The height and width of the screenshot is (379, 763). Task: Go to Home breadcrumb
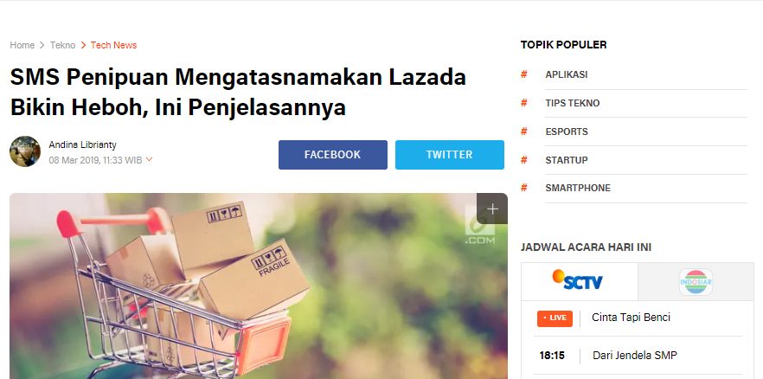pos(22,45)
